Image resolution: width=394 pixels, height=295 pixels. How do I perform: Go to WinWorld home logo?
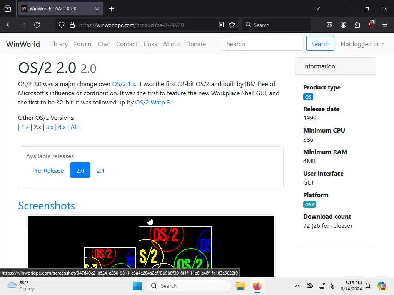click(23, 44)
